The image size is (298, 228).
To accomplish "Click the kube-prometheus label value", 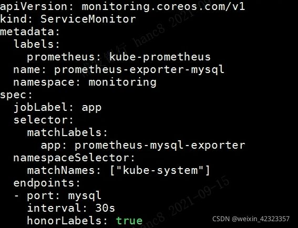I will point(160,57).
